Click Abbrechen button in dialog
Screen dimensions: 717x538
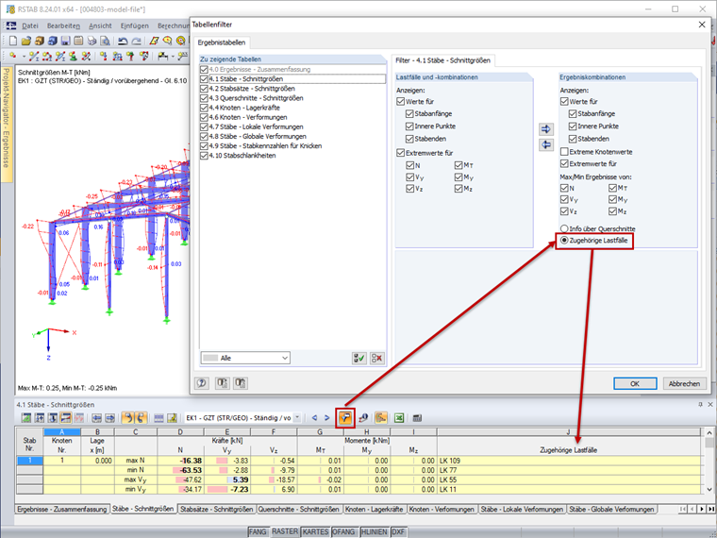(x=684, y=383)
